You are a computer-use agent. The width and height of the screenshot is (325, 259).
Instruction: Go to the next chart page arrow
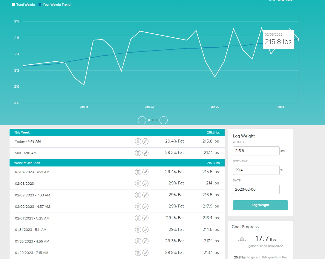pyautogui.click(x=163, y=120)
